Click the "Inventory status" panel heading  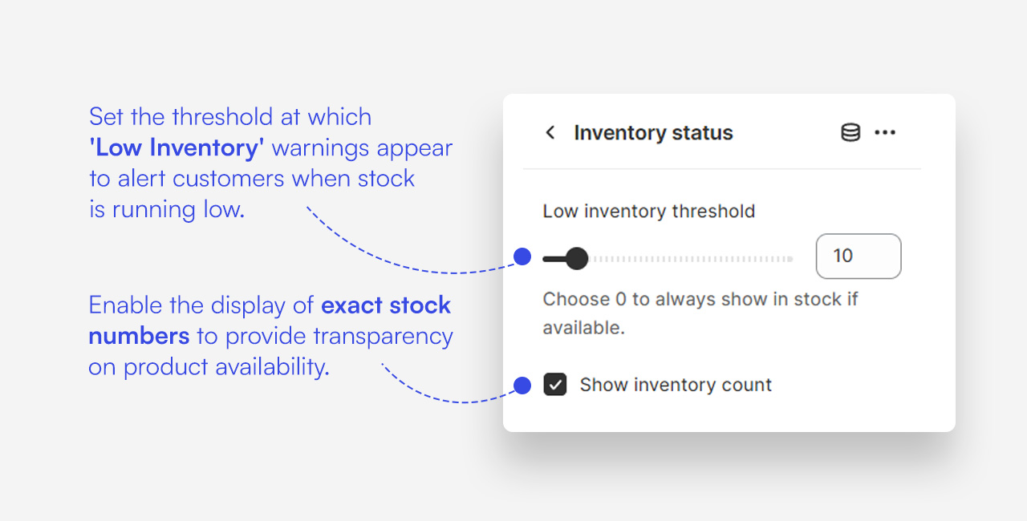click(653, 132)
